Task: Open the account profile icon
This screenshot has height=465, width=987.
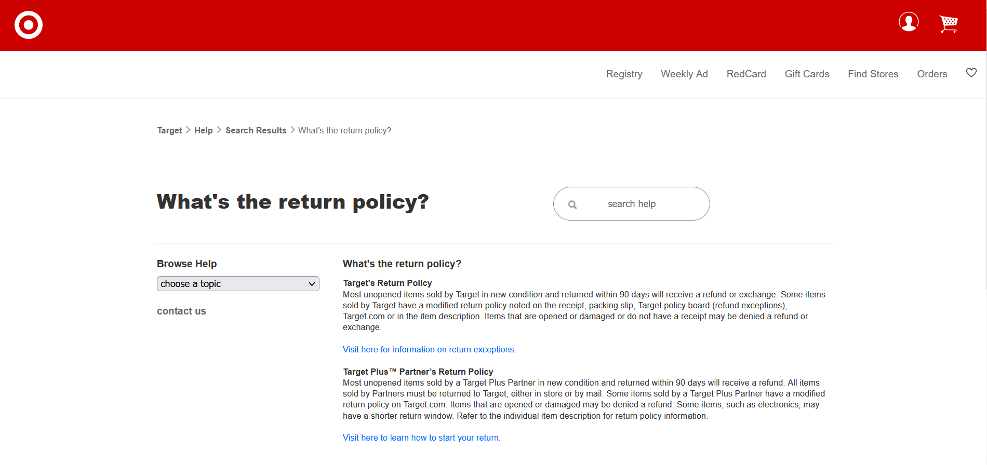Action: click(909, 22)
